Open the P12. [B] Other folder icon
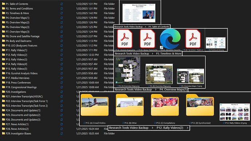The height and width of the screenshot is (141, 251). tap(130, 105)
